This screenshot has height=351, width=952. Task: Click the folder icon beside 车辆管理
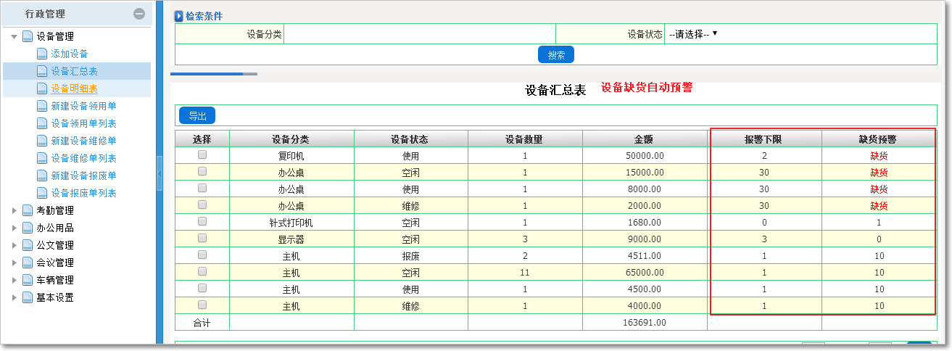point(28,280)
